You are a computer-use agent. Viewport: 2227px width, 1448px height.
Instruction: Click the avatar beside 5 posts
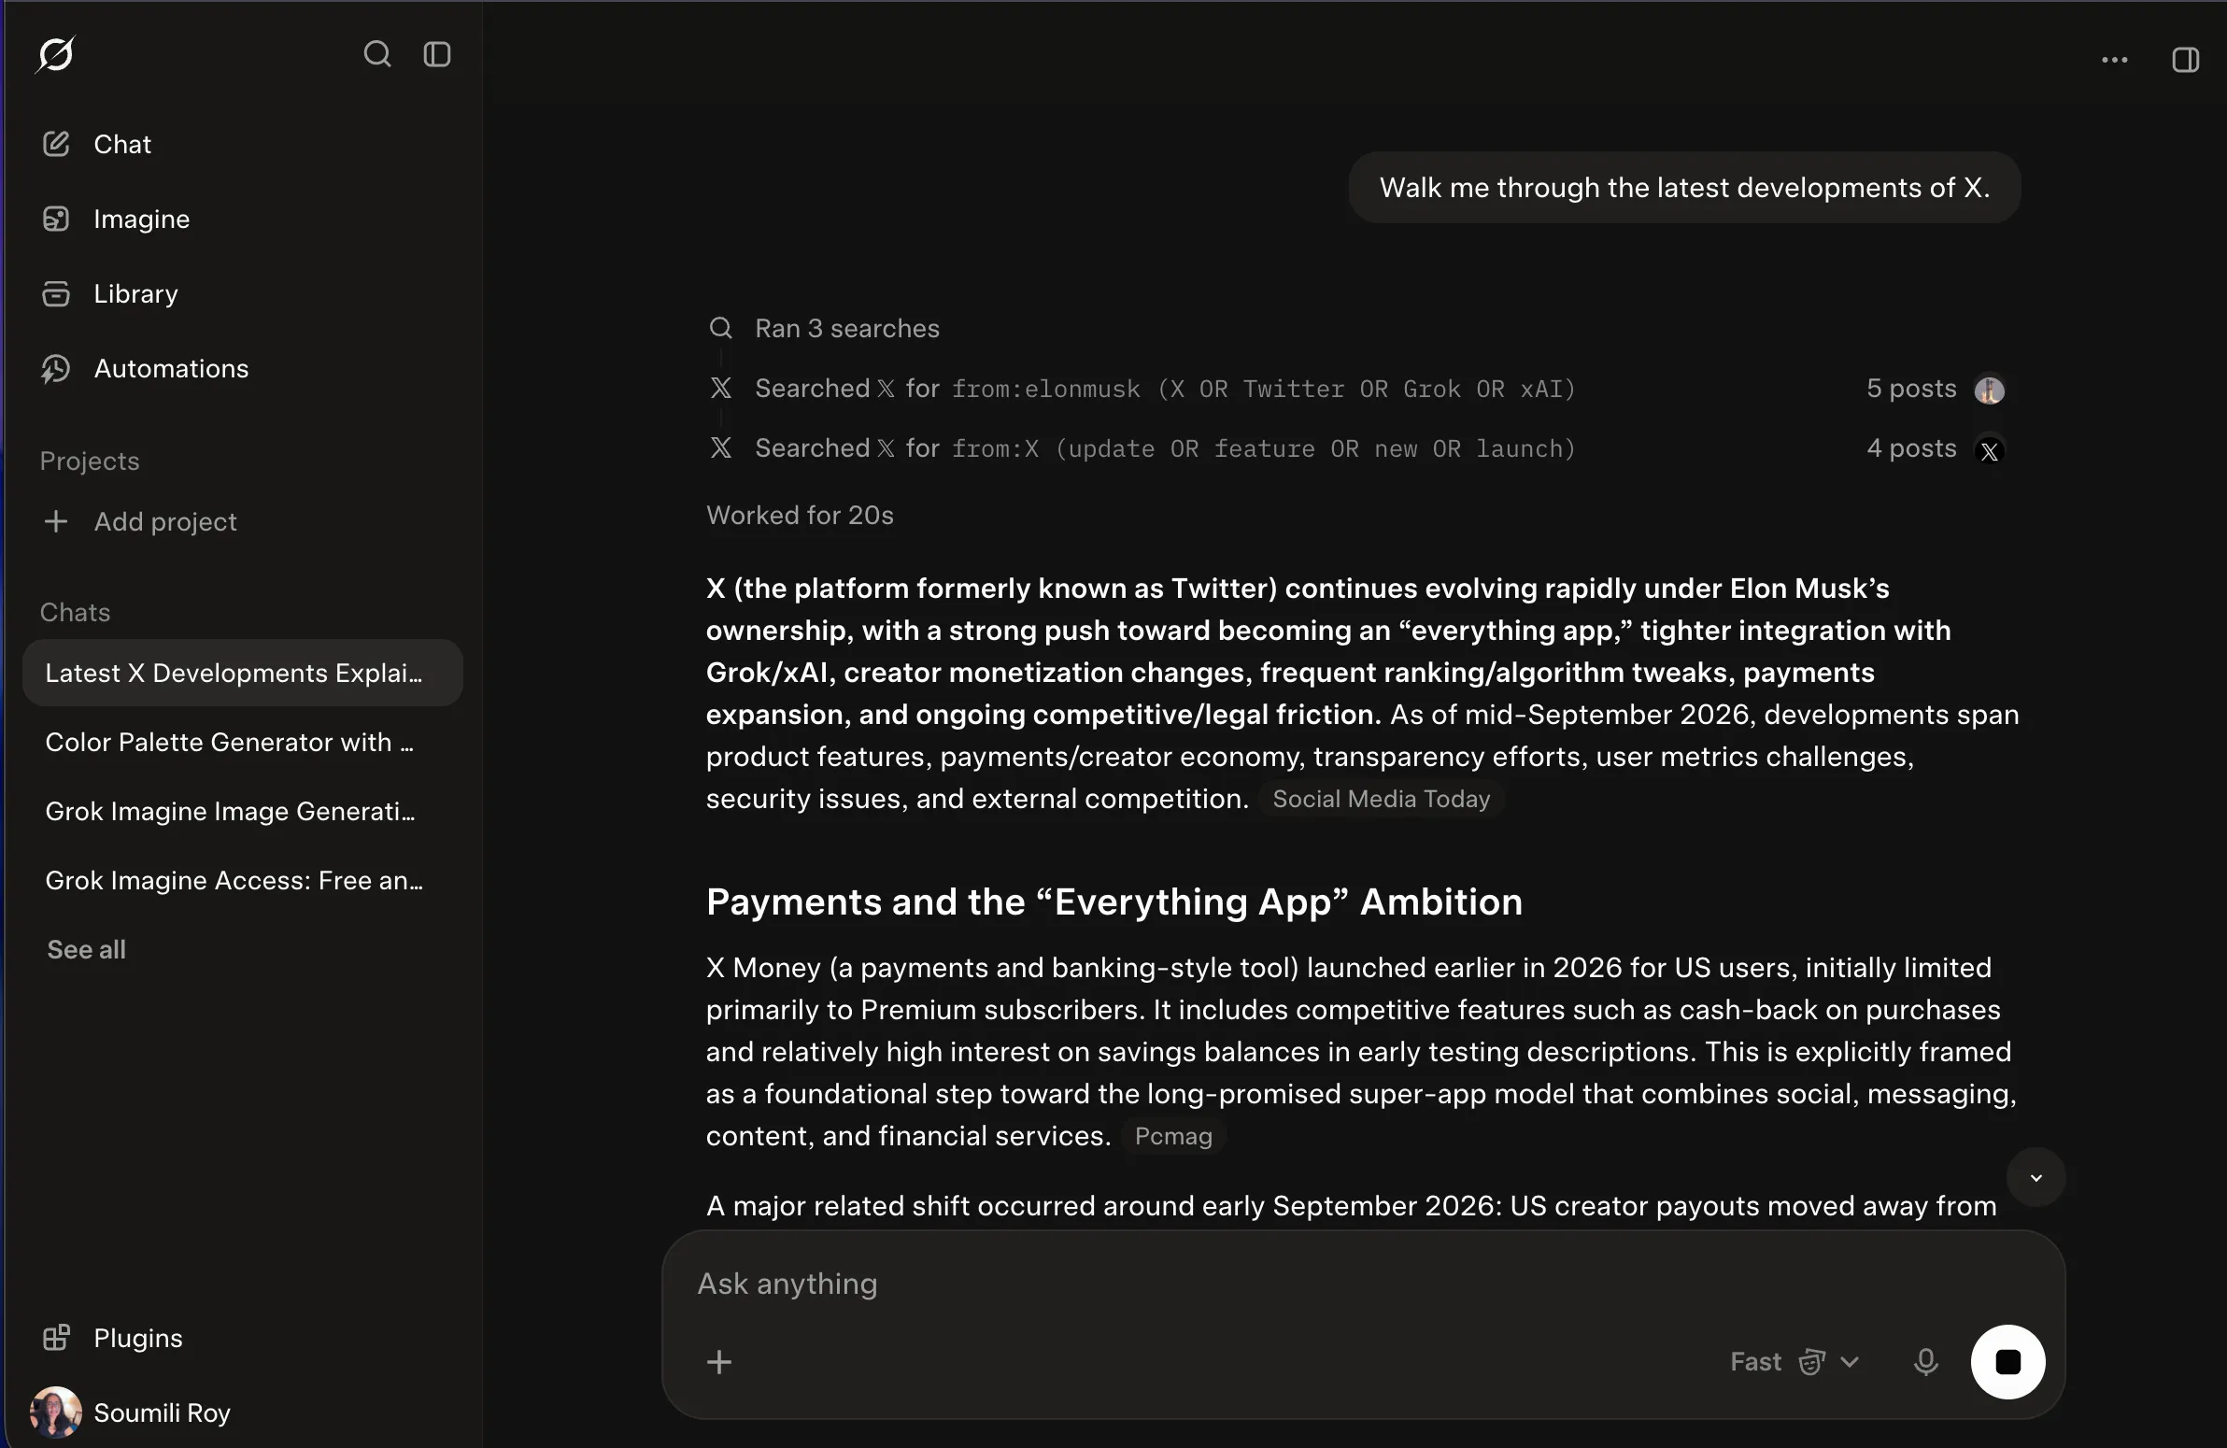(x=1989, y=390)
